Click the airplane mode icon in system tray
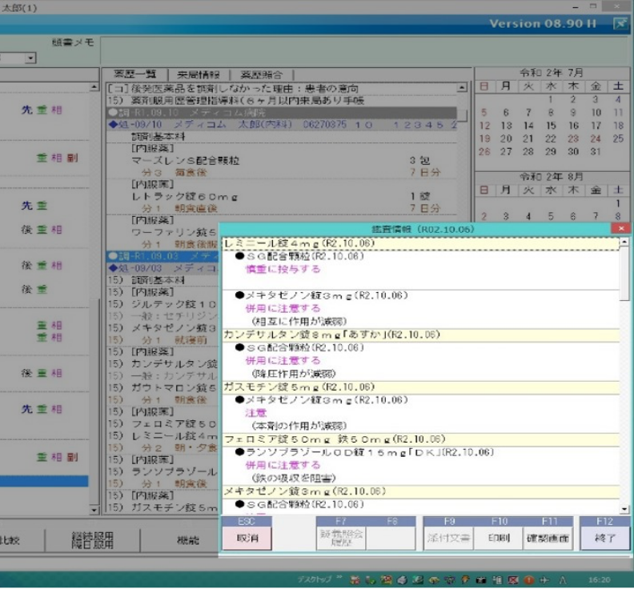The image size is (634, 589). pyautogui.click(x=544, y=579)
